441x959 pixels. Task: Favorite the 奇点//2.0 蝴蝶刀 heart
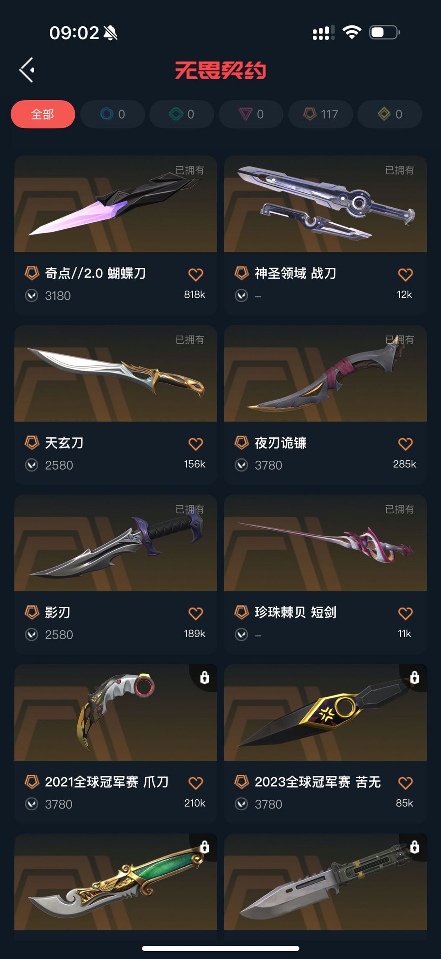tap(196, 274)
